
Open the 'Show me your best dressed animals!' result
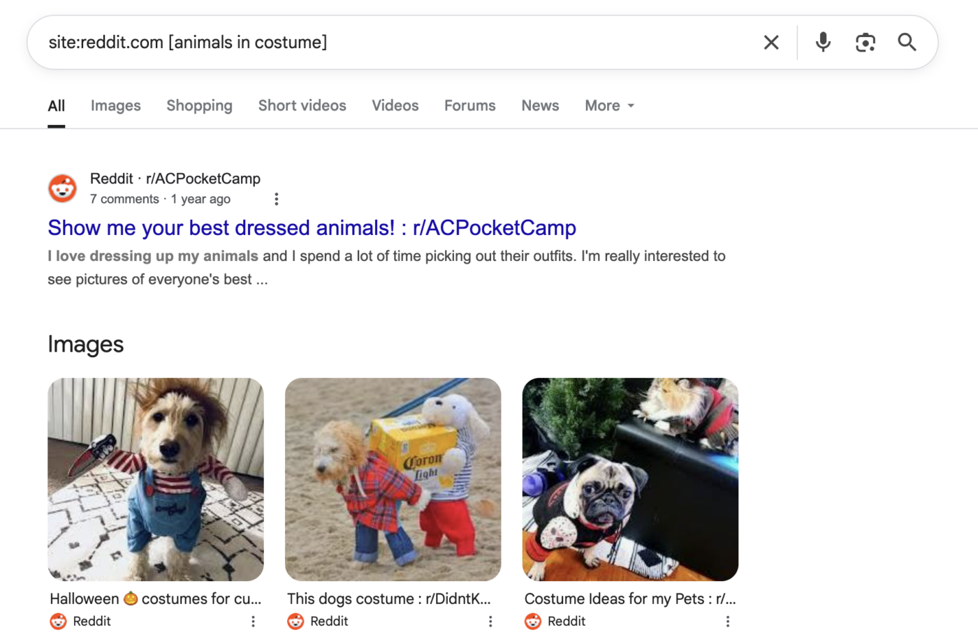point(312,227)
